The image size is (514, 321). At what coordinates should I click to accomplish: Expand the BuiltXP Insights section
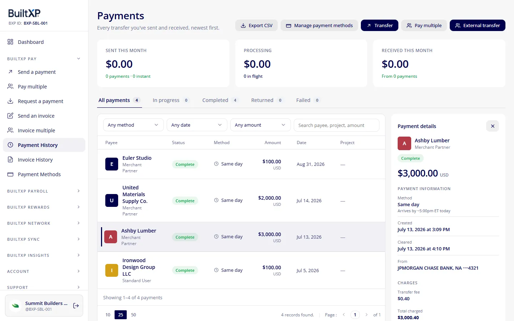click(44, 255)
